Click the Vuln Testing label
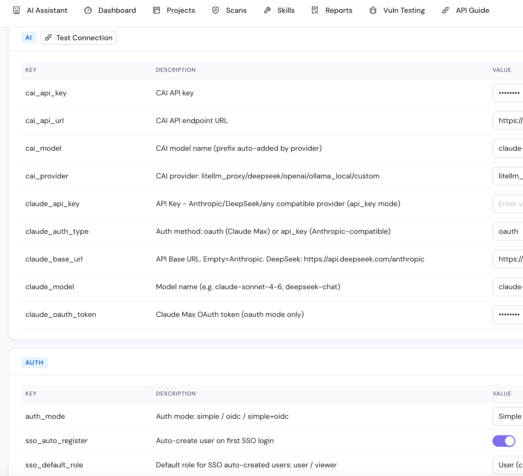Screen dimensions: 523x476 point(404,10)
